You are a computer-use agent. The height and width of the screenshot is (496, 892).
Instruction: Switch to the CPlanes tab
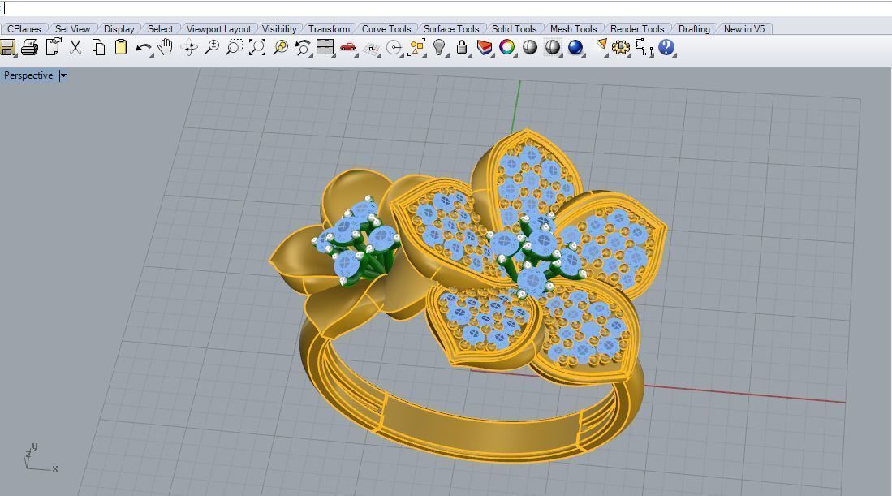point(24,29)
